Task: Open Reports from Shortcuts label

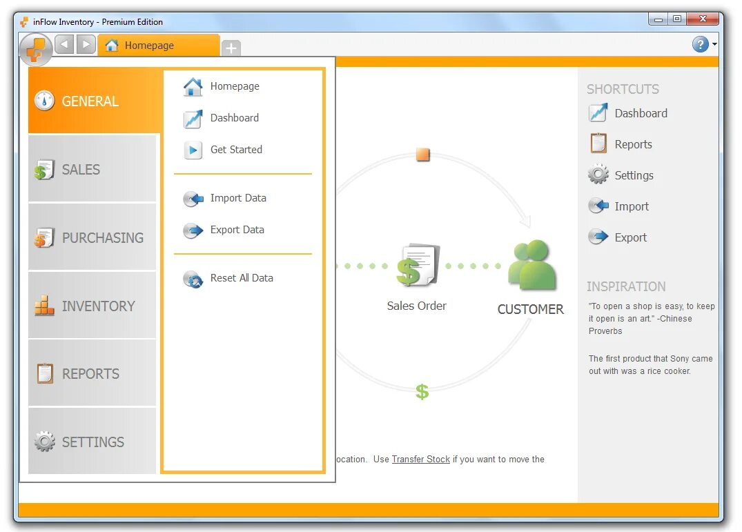Action: pyautogui.click(x=633, y=144)
